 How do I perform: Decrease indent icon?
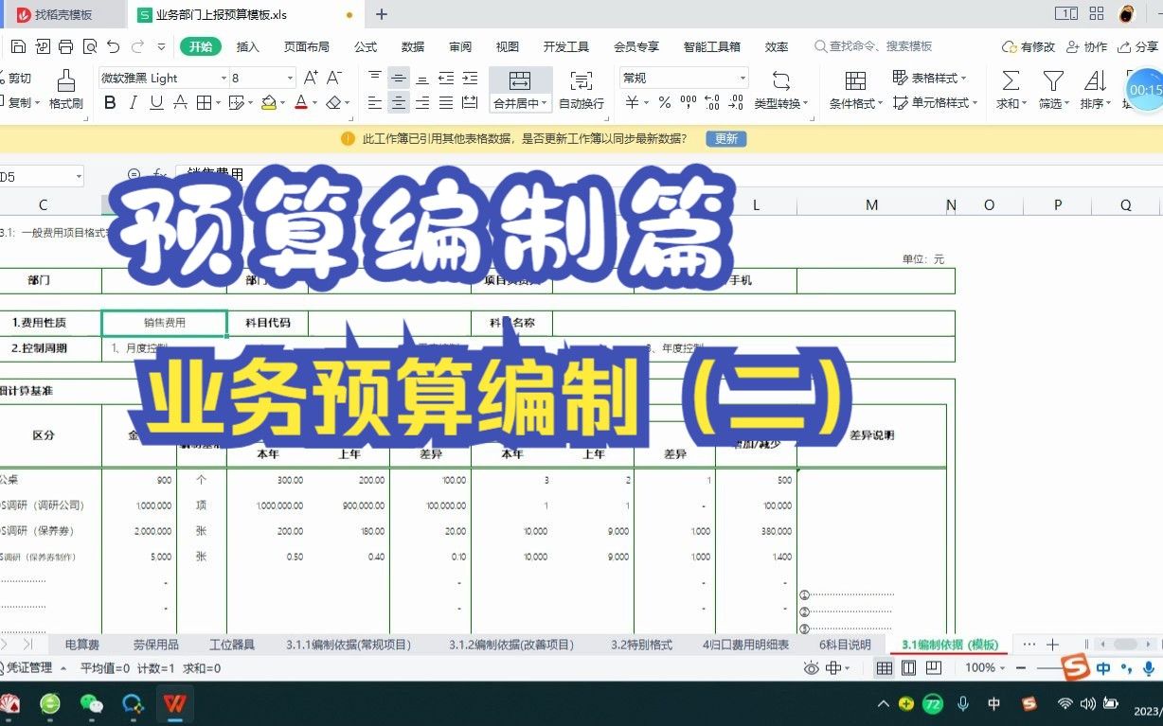[x=446, y=78]
